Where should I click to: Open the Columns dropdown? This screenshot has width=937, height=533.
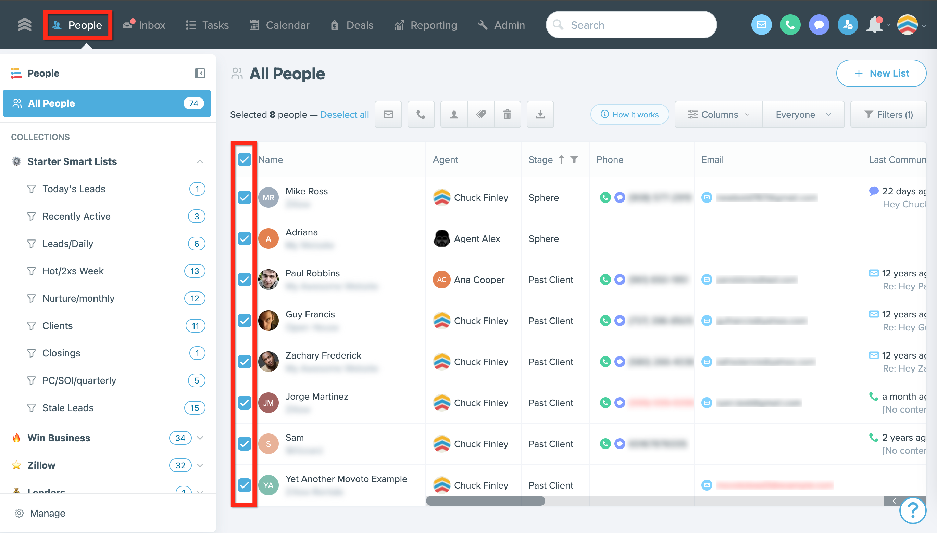click(719, 115)
